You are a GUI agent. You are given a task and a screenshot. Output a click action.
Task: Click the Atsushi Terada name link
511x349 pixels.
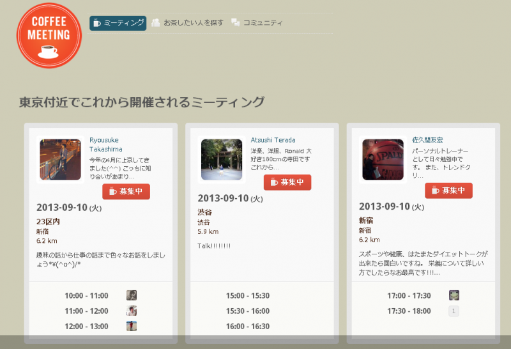click(273, 140)
